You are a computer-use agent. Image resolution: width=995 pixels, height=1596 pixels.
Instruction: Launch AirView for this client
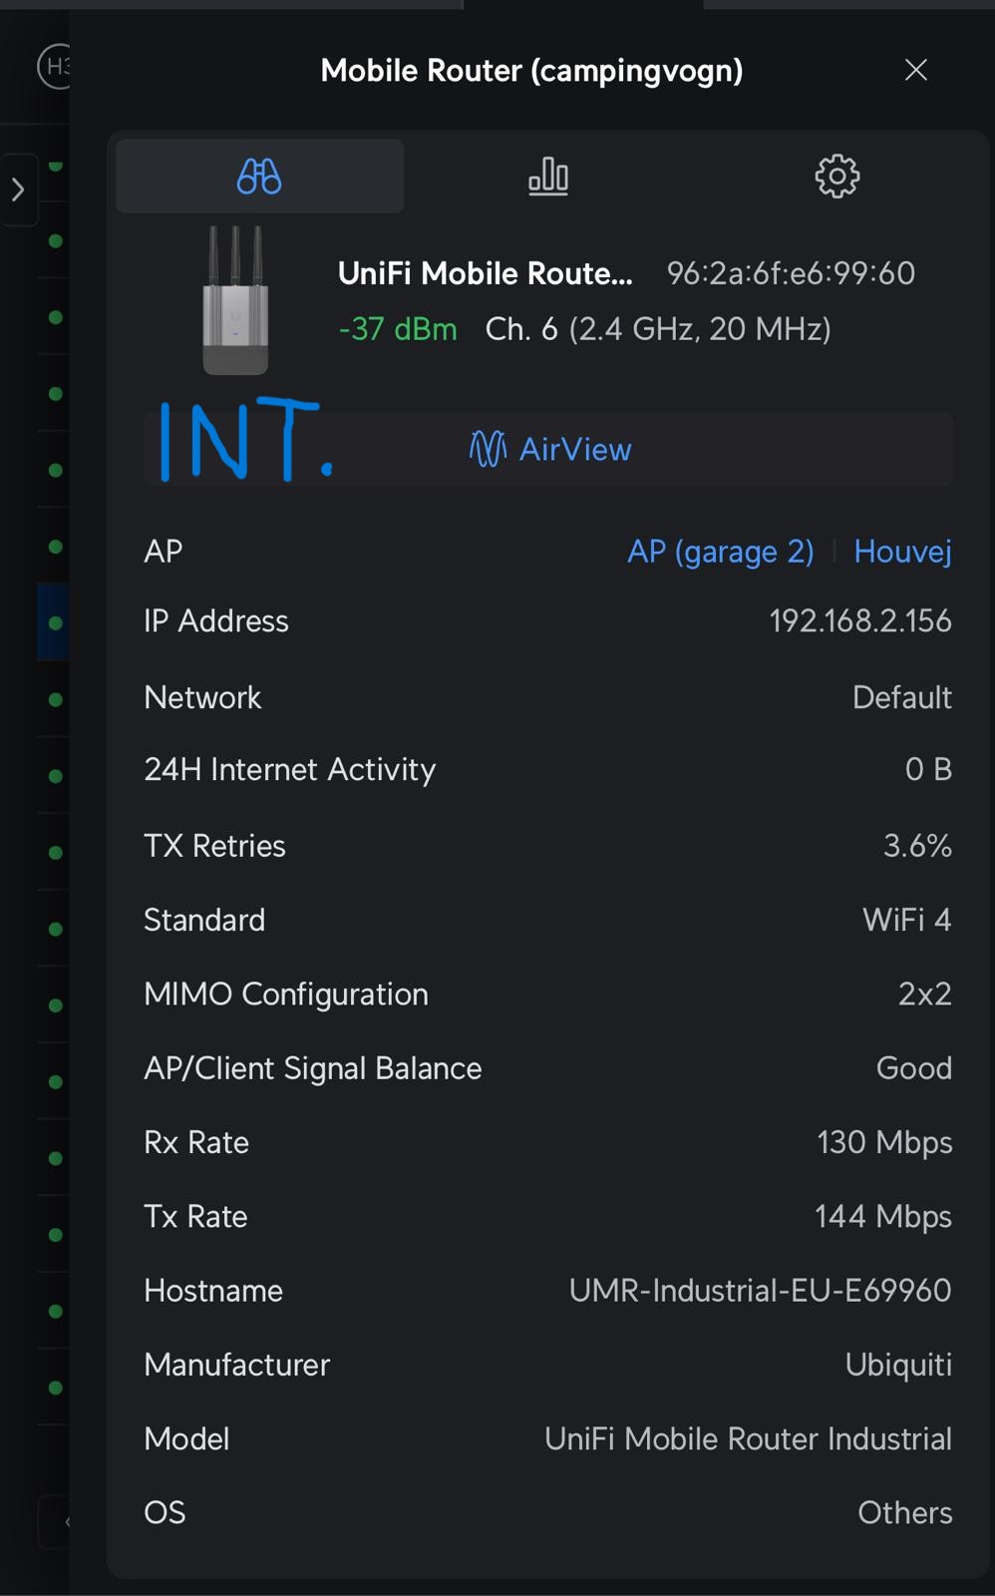coord(550,449)
